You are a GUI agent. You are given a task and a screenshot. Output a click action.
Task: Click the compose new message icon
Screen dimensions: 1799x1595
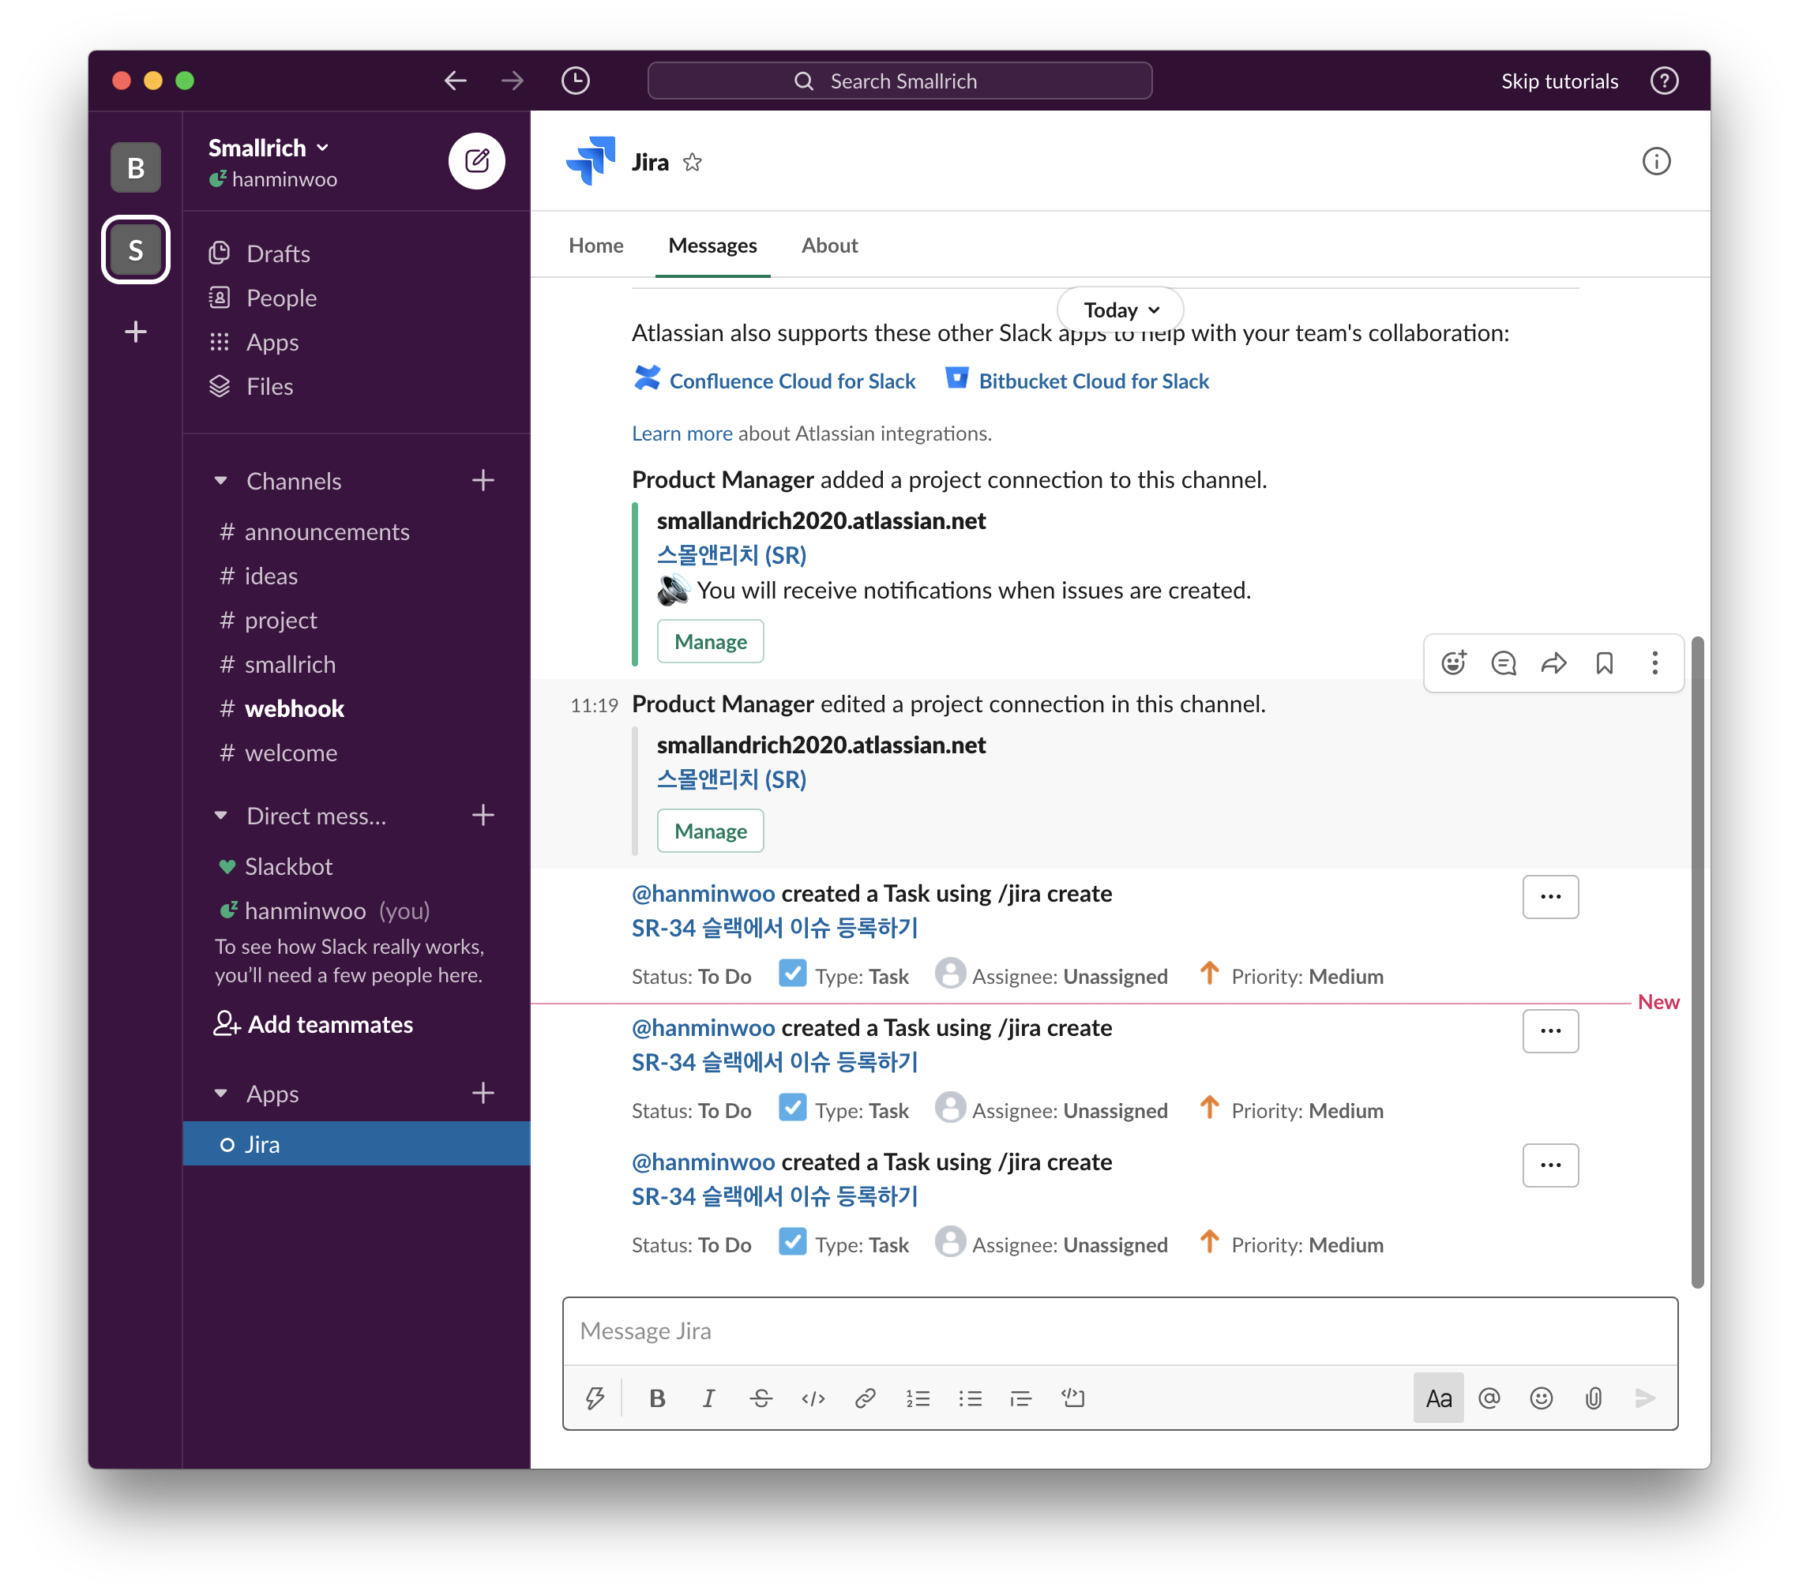[x=476, y=161]
